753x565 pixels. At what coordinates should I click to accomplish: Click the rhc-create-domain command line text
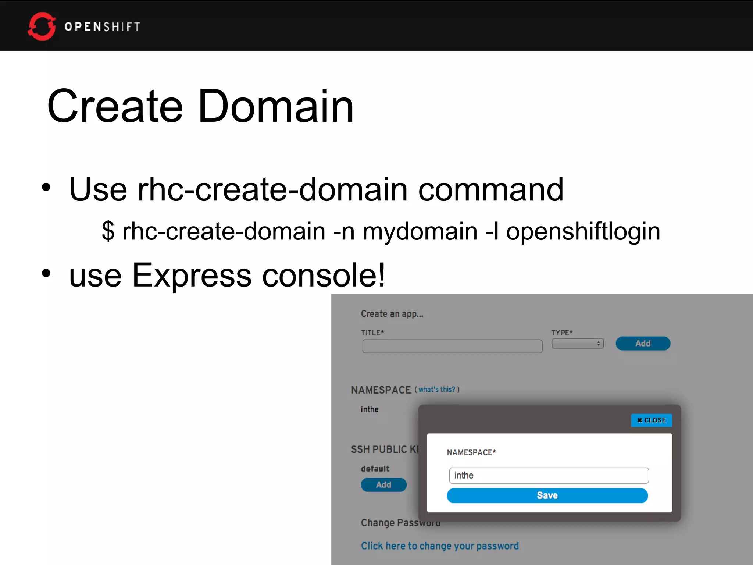(x=381, y=231)
